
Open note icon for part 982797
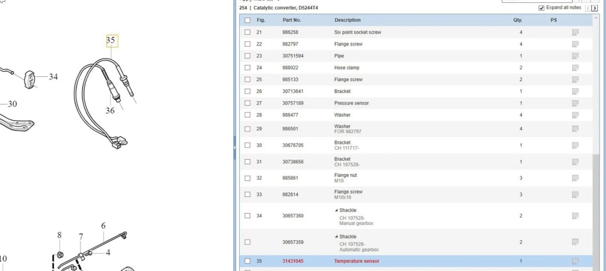coord(575,44)
